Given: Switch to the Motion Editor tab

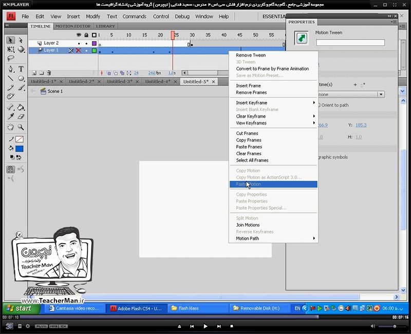Looking at the screenshot, I should coord(73,26).
